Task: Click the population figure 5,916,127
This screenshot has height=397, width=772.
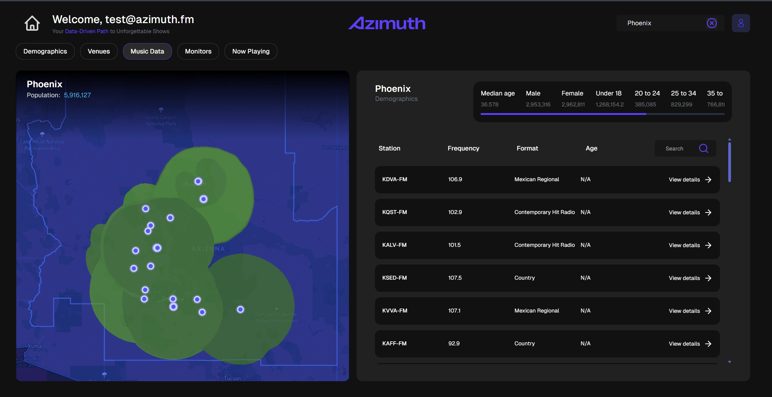Action: (x=77, y=95)
